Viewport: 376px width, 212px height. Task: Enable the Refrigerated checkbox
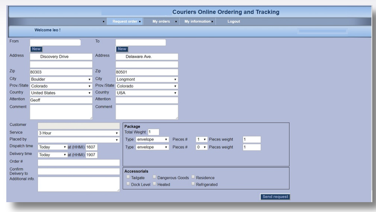[193, 184]
